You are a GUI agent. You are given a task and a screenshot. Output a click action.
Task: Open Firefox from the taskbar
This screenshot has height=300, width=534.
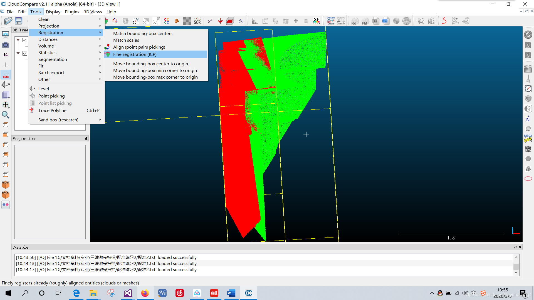(x=145, y=293)
